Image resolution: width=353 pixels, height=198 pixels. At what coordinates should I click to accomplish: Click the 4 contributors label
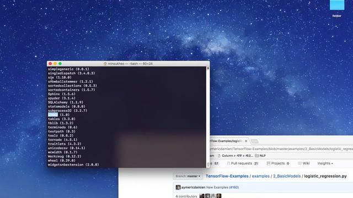click(x=186, y=196)
